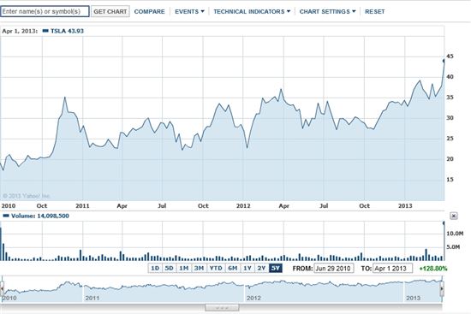The width and height of the screenshot is (471, 314).
Task: Click the RESET link
Action: tap(374, 11)
